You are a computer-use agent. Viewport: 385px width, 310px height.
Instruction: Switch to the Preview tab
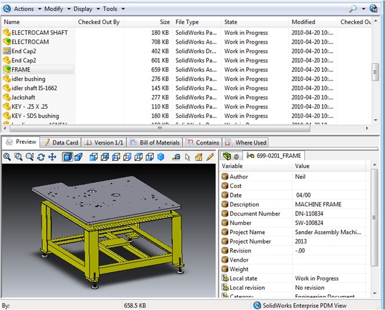(x=21, y=142)
